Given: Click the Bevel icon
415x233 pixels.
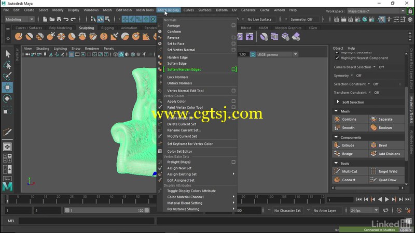Looking at the screenshot, I should pyautogui.click(x=374, y=145).
